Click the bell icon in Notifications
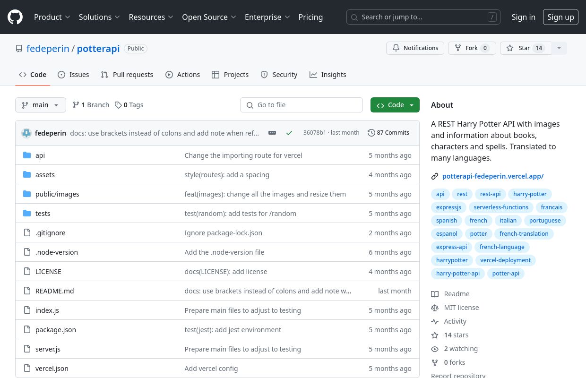The height and width of the screenshot is (378, 586). click(396, 48)
